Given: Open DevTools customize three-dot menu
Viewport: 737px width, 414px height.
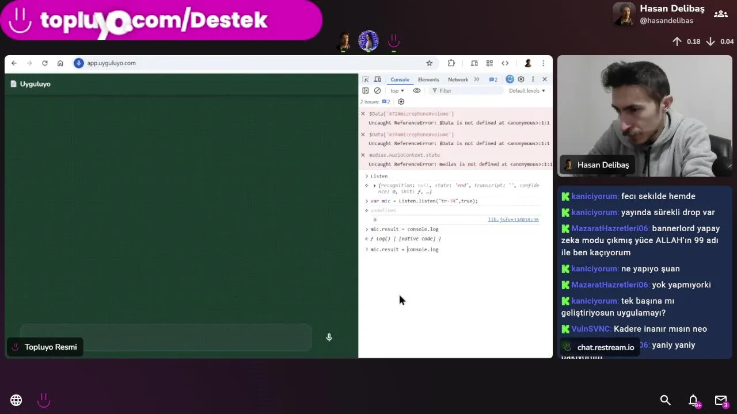Looking at the screenshot, I should click(x=533, y=79).
